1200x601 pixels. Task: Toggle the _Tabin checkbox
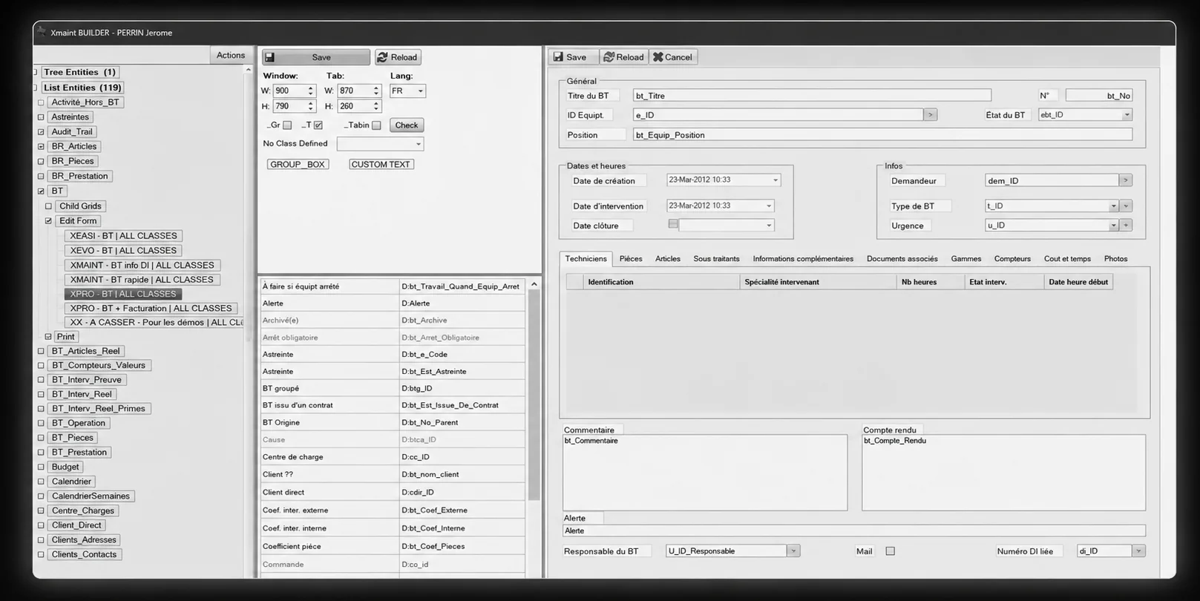pyautogui.click(x=376, y=125)
